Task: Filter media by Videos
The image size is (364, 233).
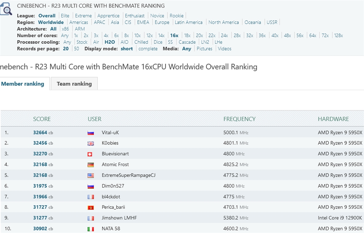Action: 225,49
